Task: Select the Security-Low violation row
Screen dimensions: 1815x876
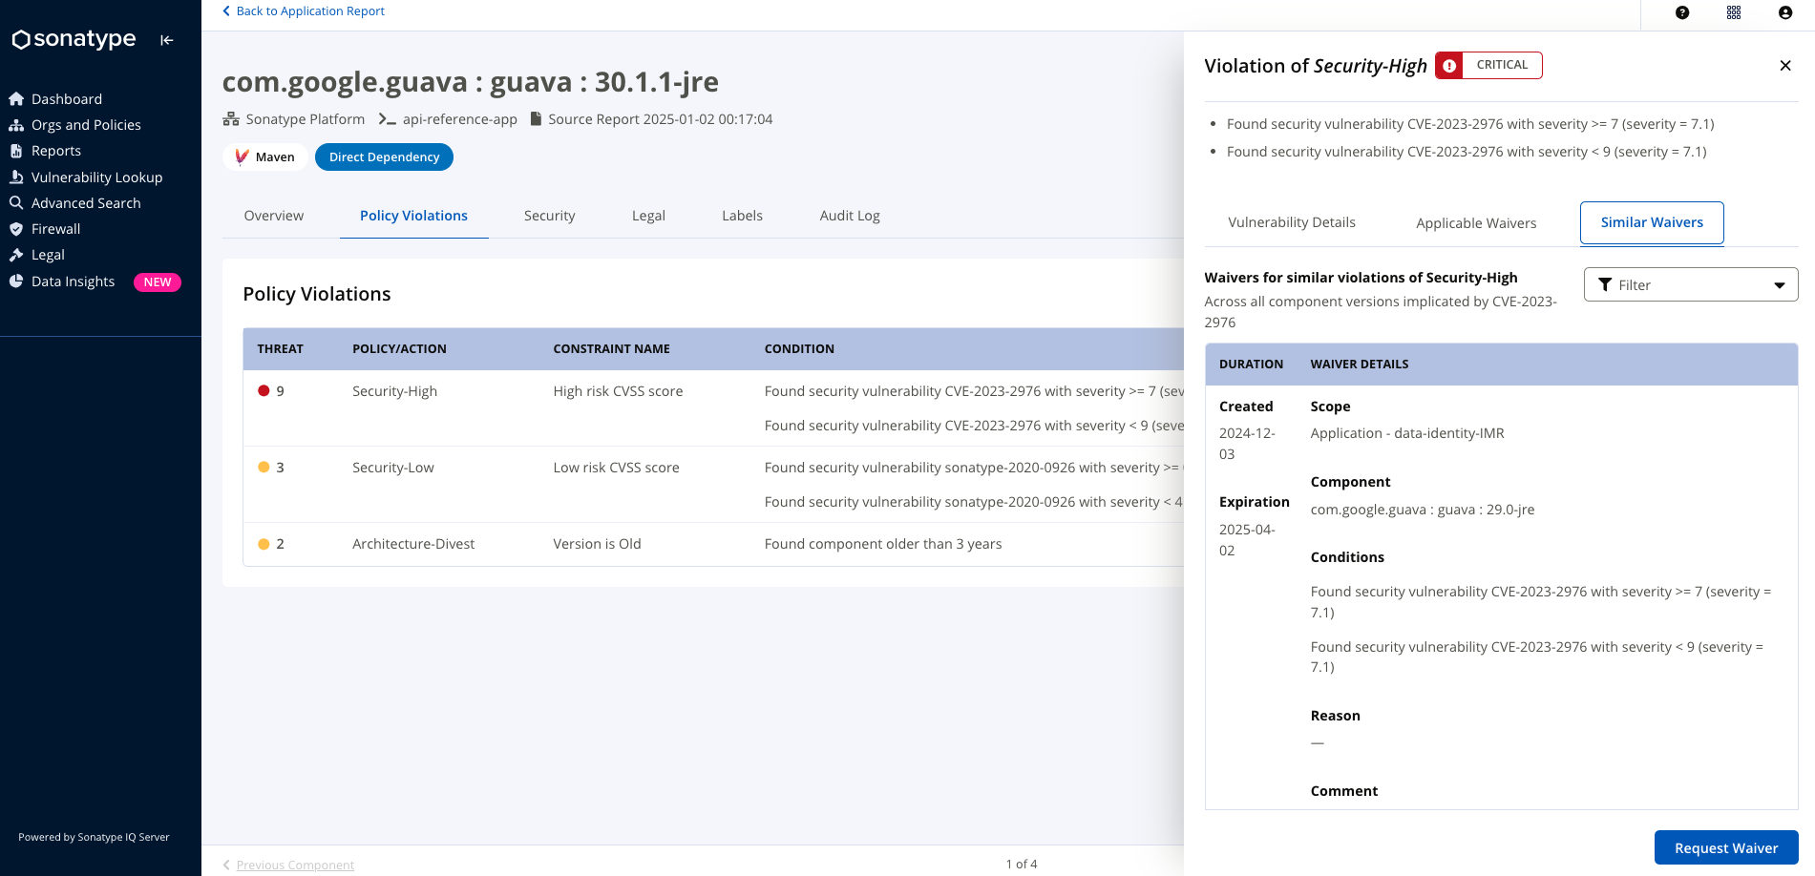Action: pos(713,485)
